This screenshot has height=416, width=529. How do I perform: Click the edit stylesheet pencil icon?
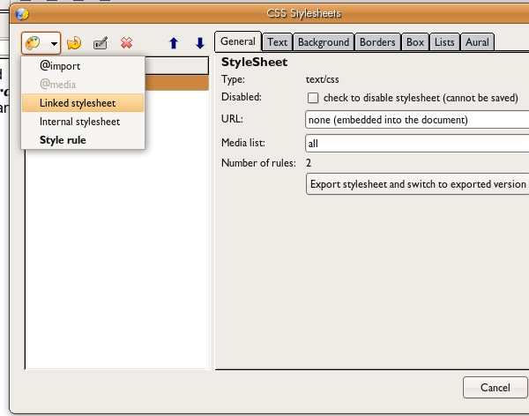(101, 42)
